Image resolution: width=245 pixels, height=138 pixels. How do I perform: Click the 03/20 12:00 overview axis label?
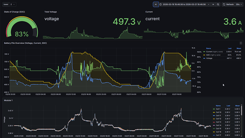71,94
